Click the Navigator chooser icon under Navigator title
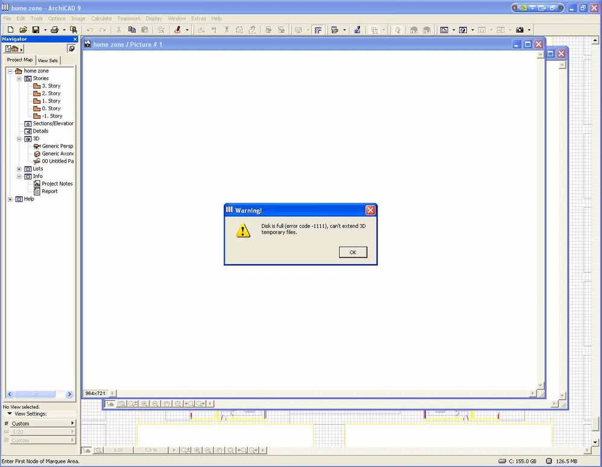602x467 pixels. (x=14, y=48)
